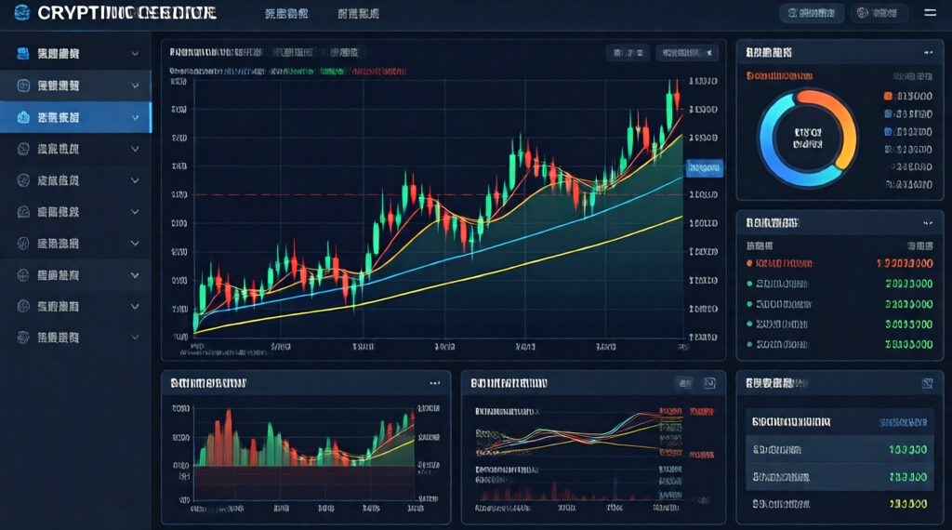The image size is (952, 530).
Task: Open the hamburger menu in the top-right corner
Action: (x=931, y=13)
